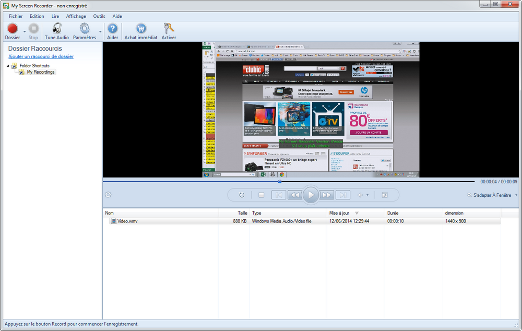Toggle mute with the speaker icon

pyautogui.click(x=361, y=195)
